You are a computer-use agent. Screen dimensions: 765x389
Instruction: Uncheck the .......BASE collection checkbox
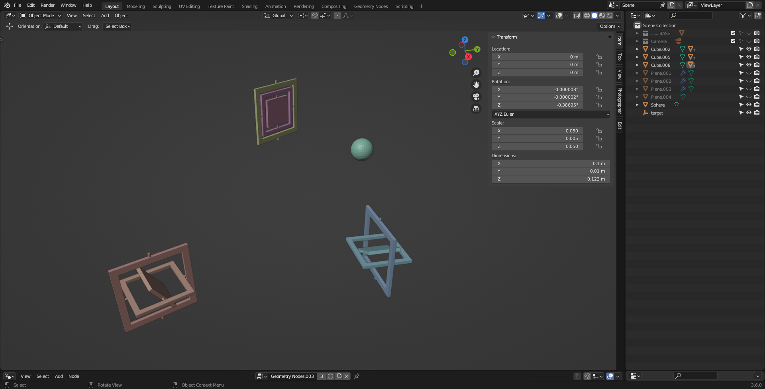pos(733,33)
